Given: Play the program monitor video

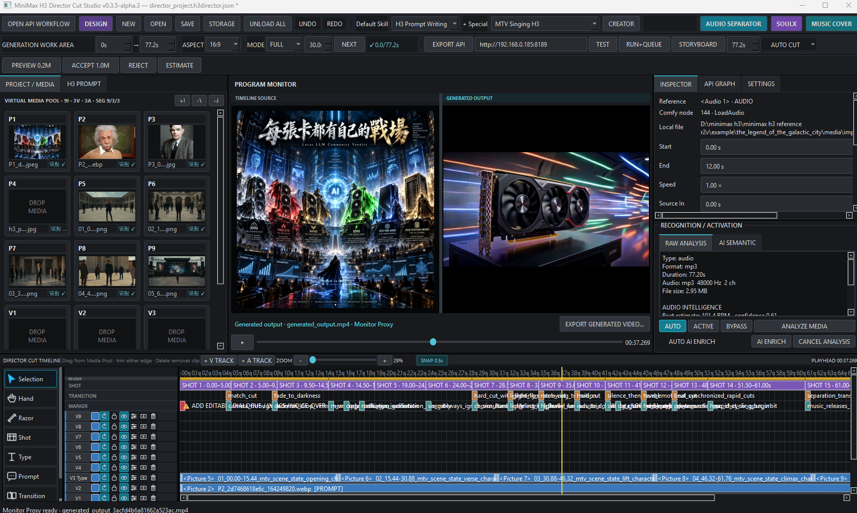Looking at the screenshot, I should [x=242, y=342].
